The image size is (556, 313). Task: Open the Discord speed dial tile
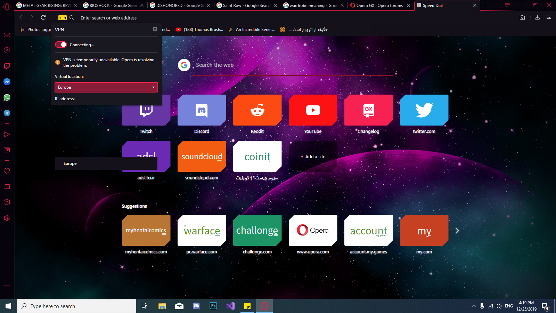coord(202,110)
